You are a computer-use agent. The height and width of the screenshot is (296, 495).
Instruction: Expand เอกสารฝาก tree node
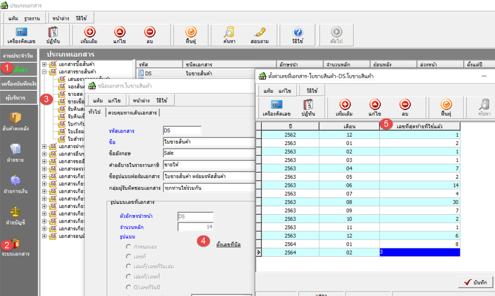coord(44,146)
